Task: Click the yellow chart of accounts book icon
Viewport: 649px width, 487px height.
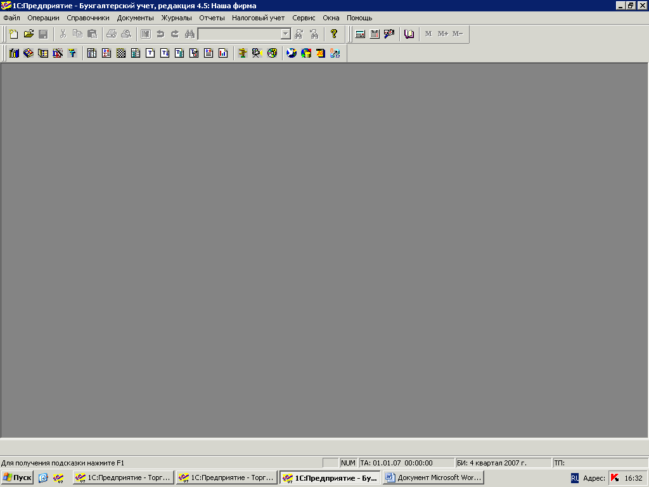Action: tap(29, 53)
